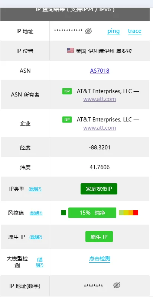This screenshot has height=304, width=153.
Task: Open the 说明 help next to 风控值
Action: tap(36, 213)
